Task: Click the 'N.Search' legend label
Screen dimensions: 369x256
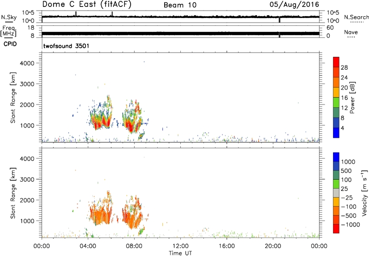Action: pyautogui.click(x=357, y=17)
